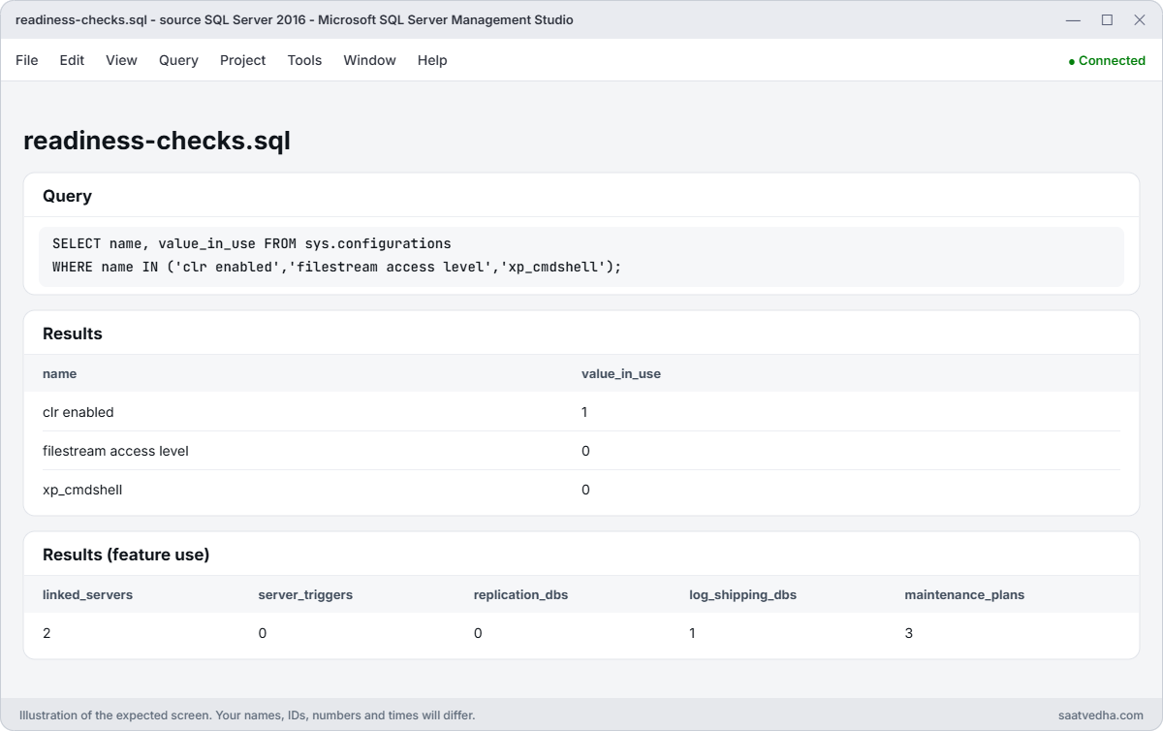Click the window title bar text
Screen dimensions: 1163x731
[x=295, y=19]
